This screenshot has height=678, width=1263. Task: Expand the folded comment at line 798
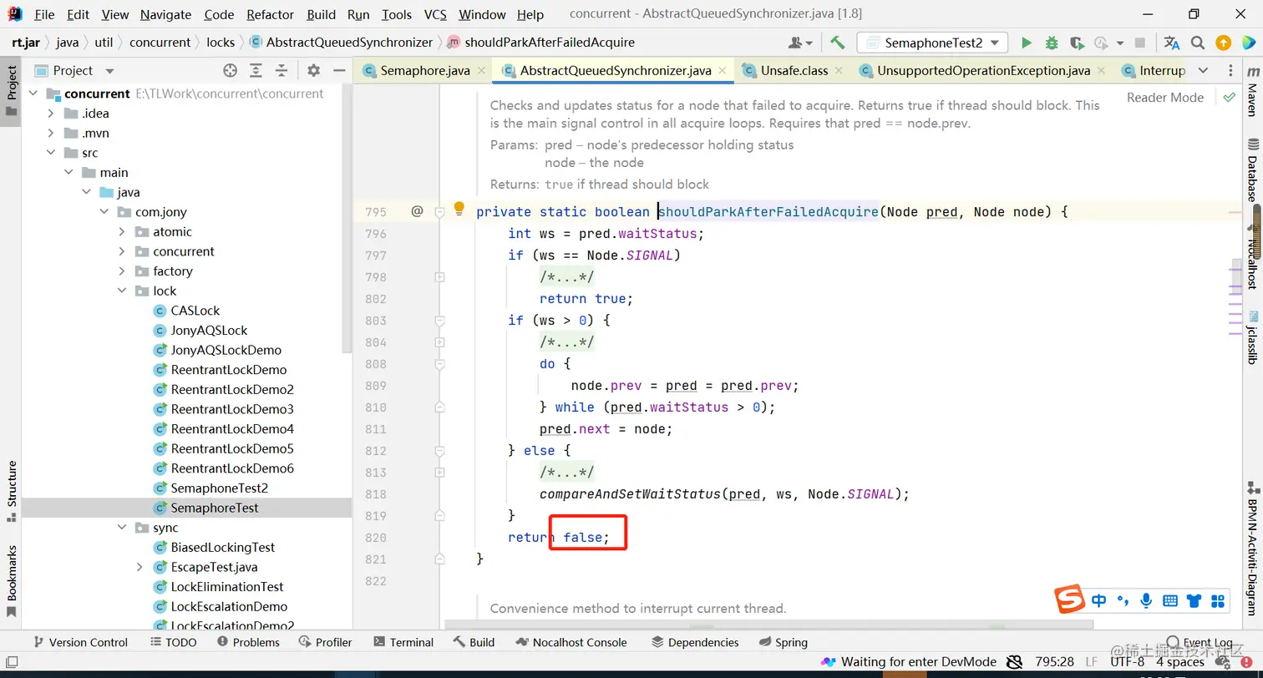pos(439,277)
